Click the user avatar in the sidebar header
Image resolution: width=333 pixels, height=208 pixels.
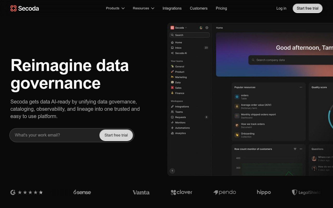tap(201, 28)
